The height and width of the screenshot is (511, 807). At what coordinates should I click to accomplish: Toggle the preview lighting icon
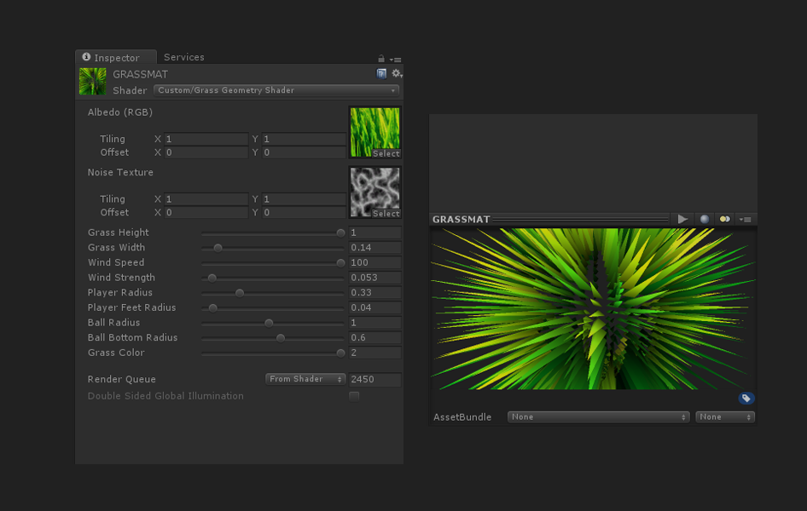[724, 220]
